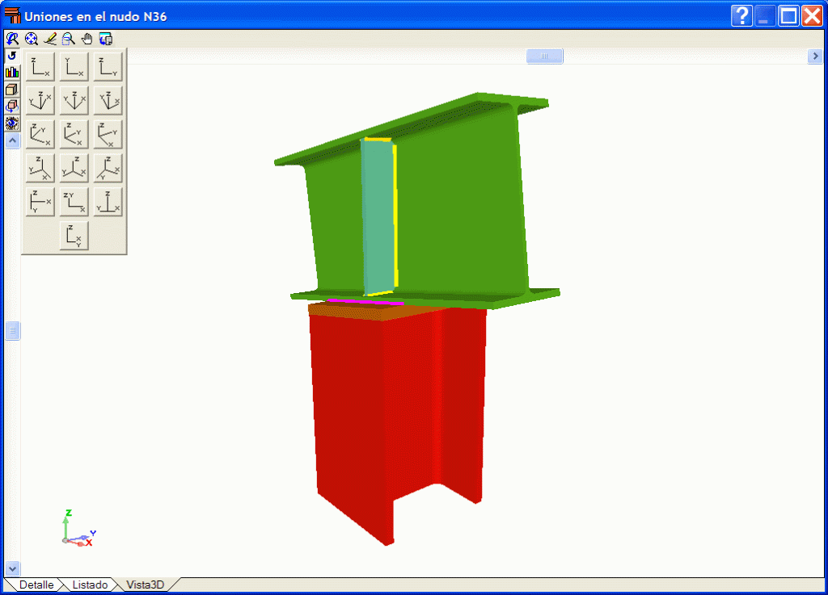
Task: Click the rotating cube orbit icon
Action: coord(12,106)
